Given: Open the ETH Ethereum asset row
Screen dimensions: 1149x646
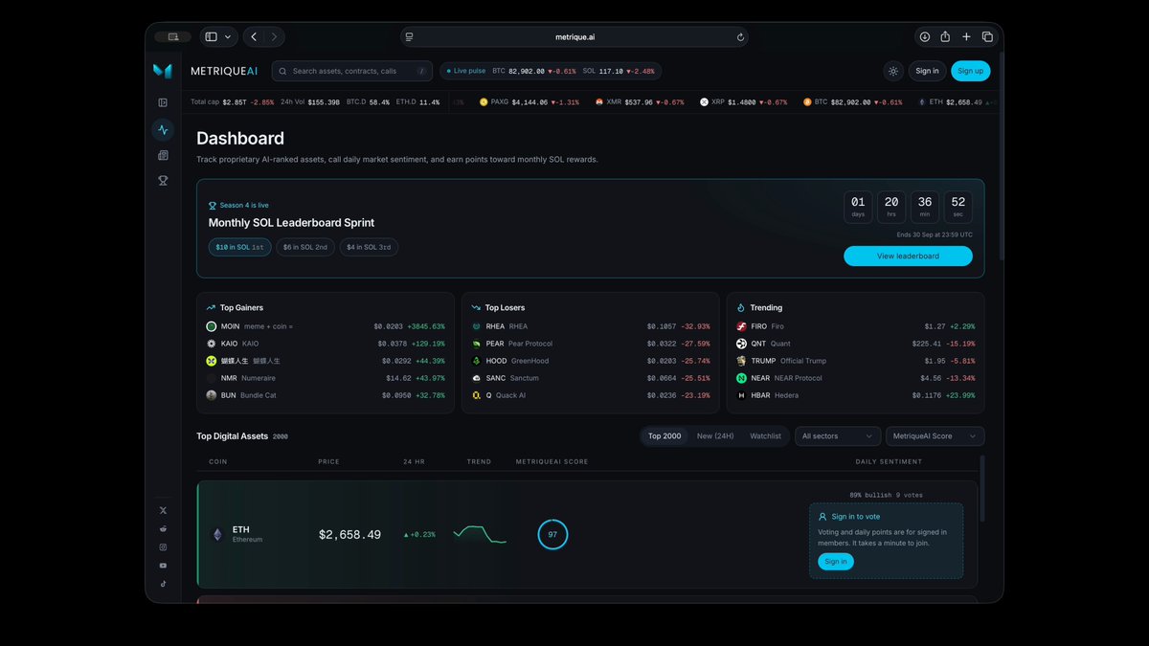Looking at the screenshot, I should coord(587,534).
